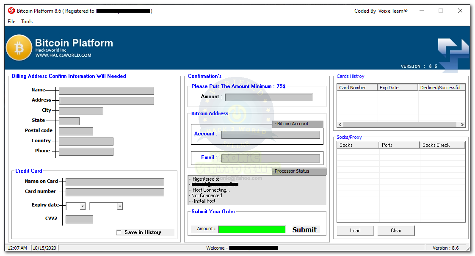Click the Ports column header

(399, 145)
